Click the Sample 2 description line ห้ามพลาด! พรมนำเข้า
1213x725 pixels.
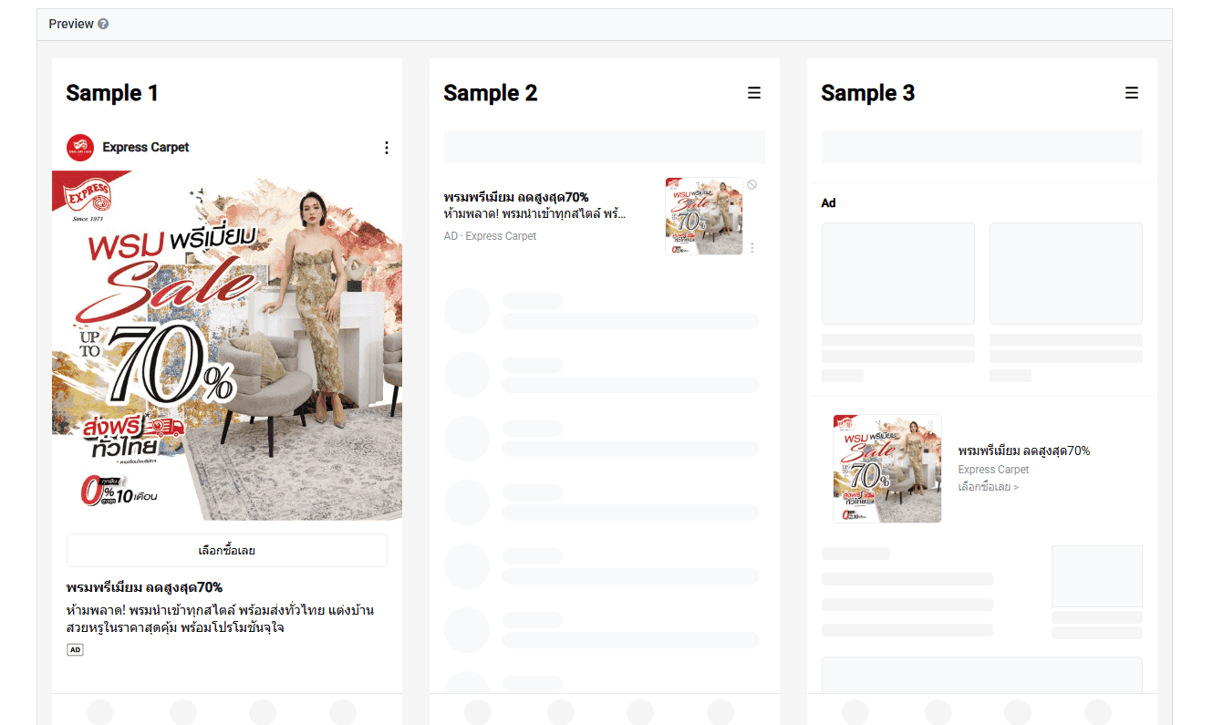tap(535, 214)
